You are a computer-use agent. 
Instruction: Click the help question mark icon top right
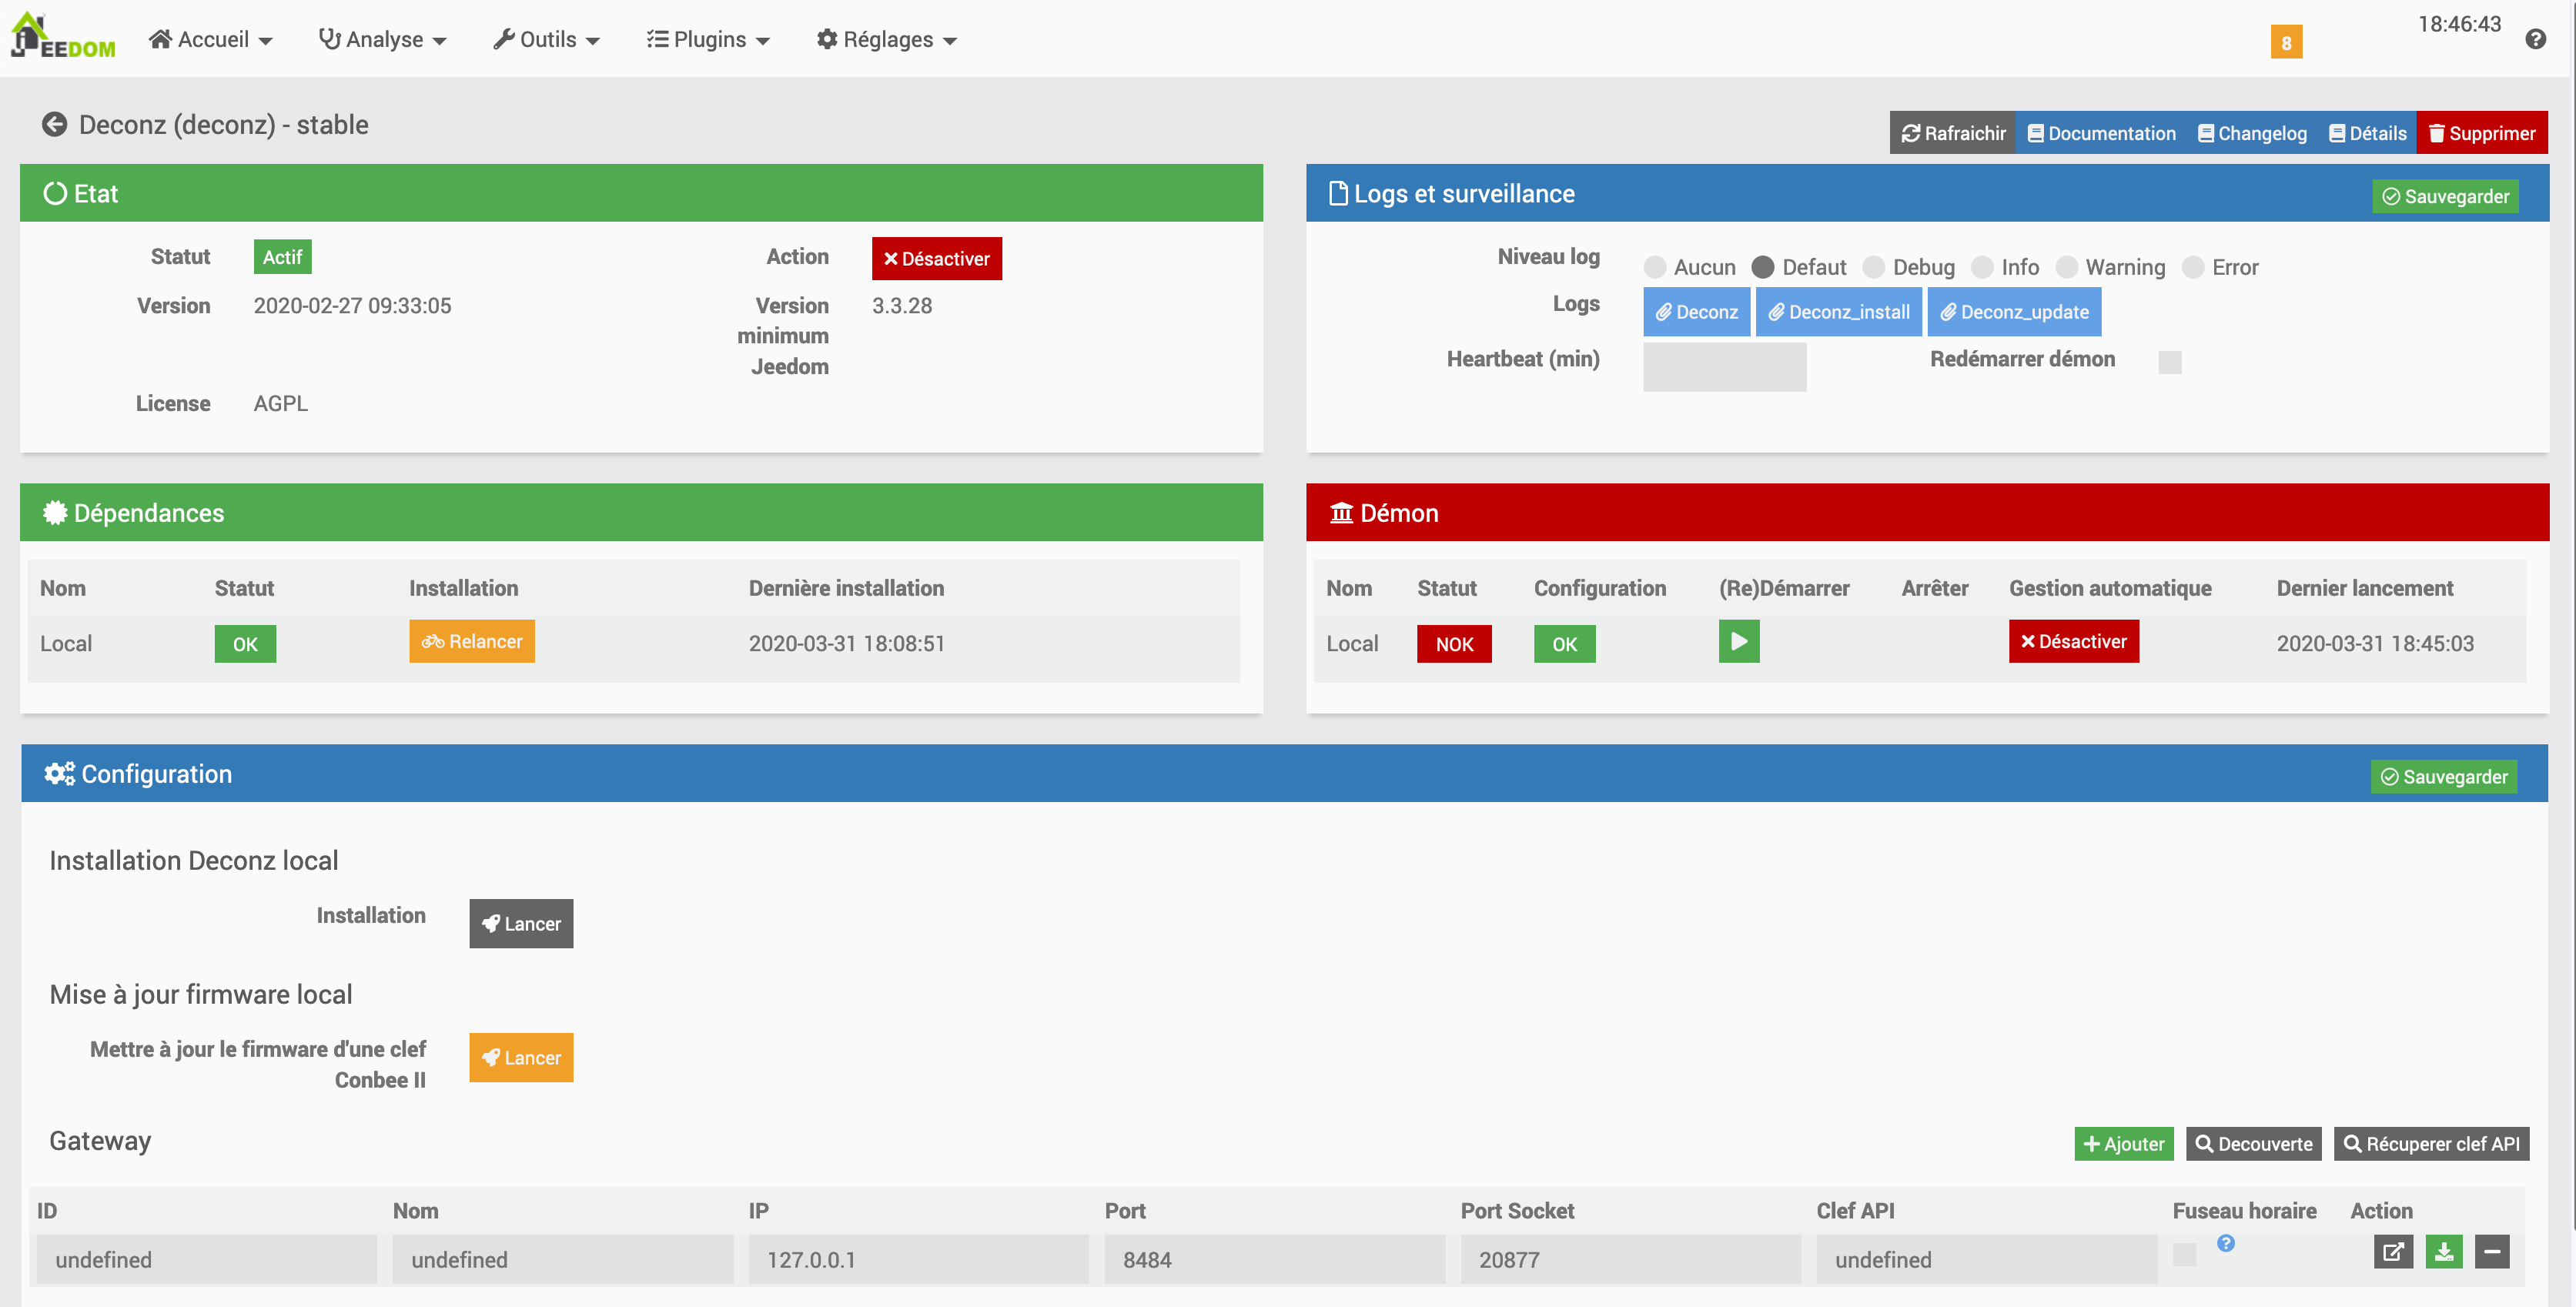2535,39
